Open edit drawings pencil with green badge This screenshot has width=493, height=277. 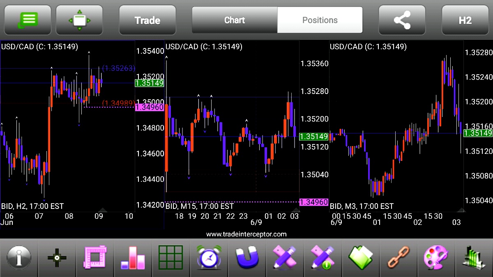323,258
